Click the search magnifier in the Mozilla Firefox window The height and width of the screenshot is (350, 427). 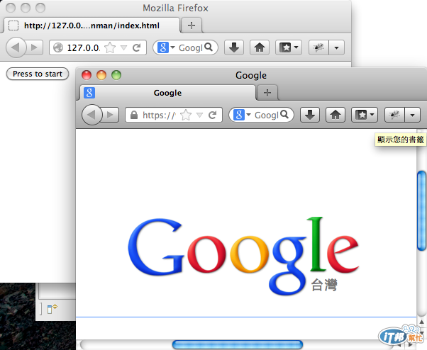209,47
